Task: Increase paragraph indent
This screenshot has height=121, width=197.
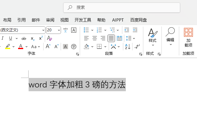Action: click(135, 30)
